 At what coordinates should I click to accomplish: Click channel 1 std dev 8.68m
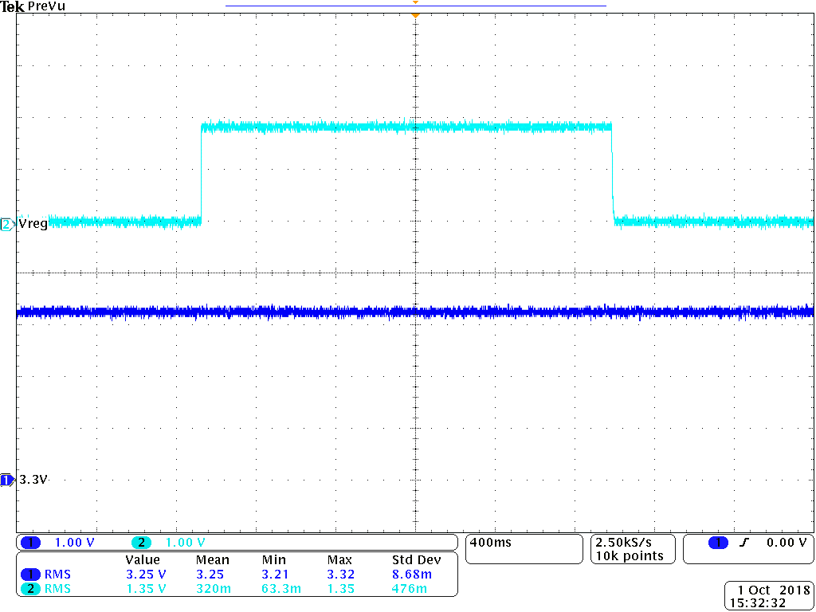[411, 575]
